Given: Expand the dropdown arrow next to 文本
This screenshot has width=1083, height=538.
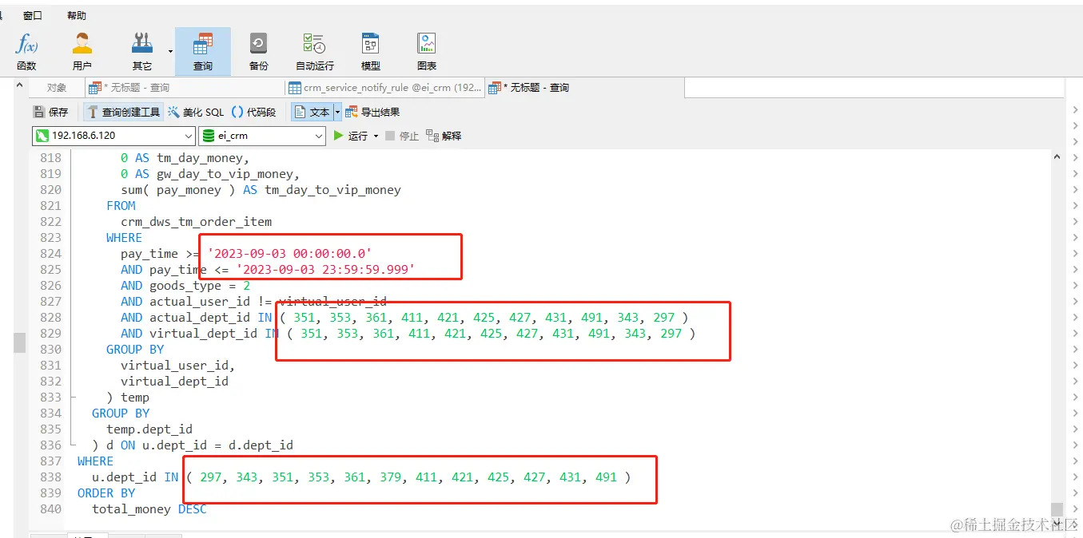Looking at the screenshot, I should click(337, 113).
